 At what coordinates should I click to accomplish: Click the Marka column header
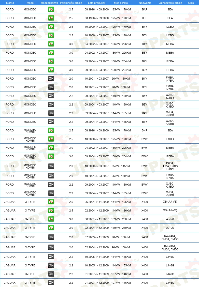10,3
